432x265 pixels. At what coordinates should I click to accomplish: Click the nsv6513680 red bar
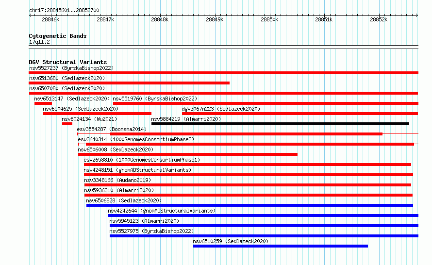pyautogui.click(x=129, y=83)
